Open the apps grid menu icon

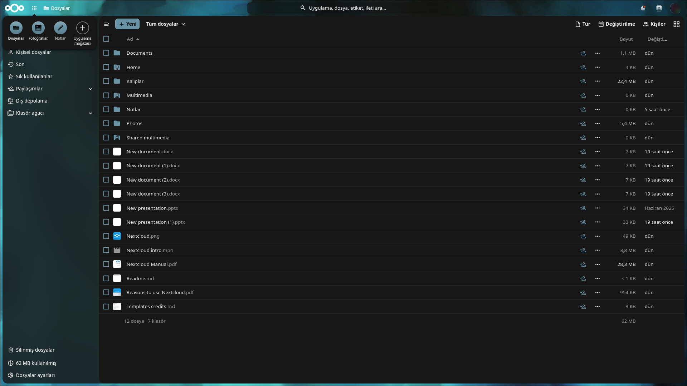[x=34, y=8]
